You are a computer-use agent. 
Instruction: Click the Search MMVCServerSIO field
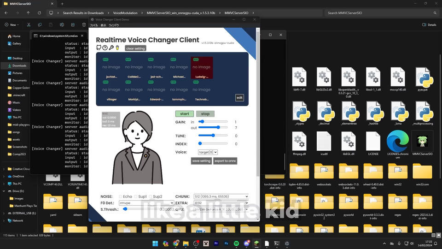click(381, 13)
